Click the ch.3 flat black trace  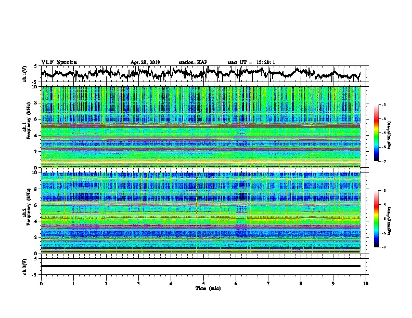(x=200, y=266)
